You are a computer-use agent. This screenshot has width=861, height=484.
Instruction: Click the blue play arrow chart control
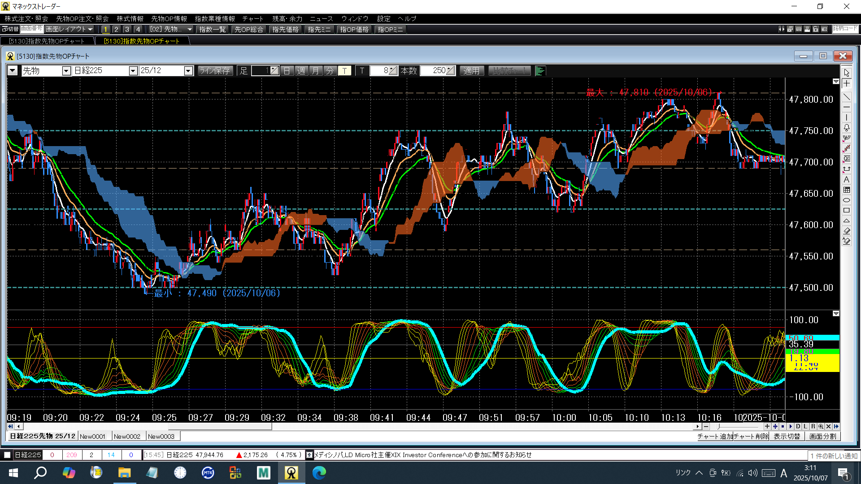(791, 427)
